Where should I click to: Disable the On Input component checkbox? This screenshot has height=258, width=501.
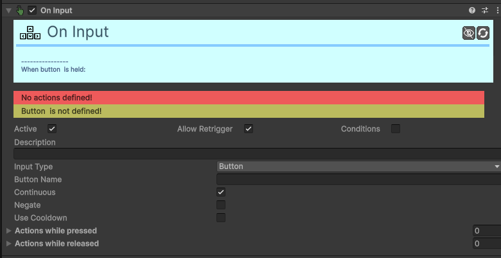click(x=32, y=10)
